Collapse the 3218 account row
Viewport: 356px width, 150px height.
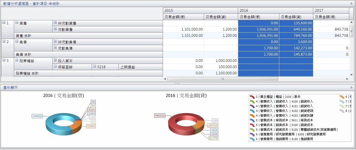tap(95, 67)
